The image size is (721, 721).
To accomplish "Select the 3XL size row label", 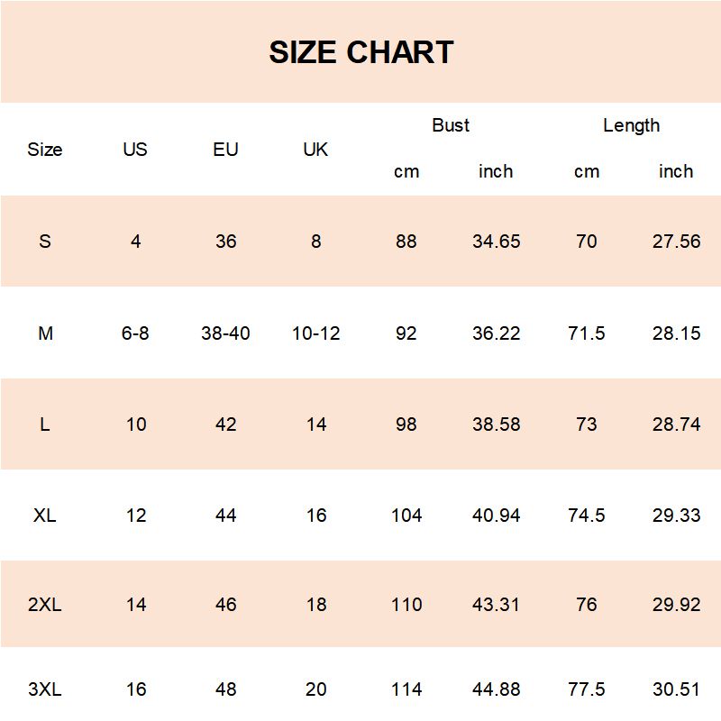I will 45,689.
